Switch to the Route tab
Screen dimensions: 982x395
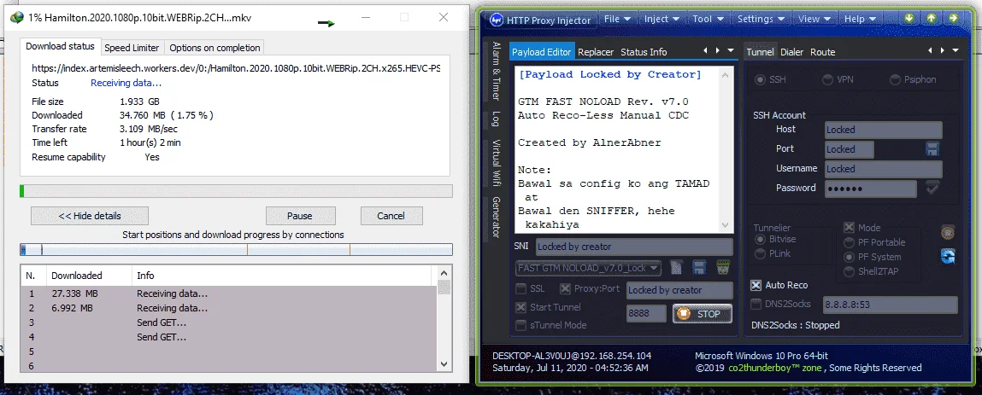coord(822,52)
